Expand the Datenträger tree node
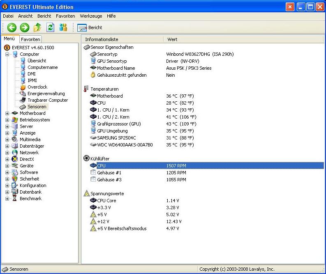 (x=7, y=146)
